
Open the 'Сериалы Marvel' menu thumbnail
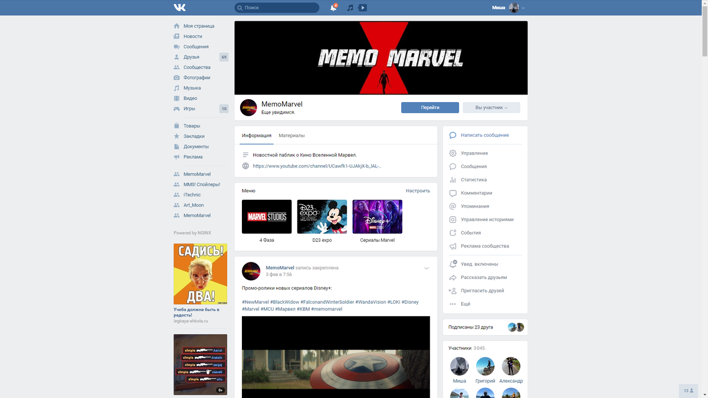coord(378,216)
